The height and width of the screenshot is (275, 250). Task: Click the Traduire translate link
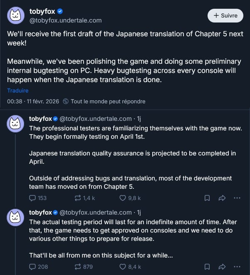point(18,90)
